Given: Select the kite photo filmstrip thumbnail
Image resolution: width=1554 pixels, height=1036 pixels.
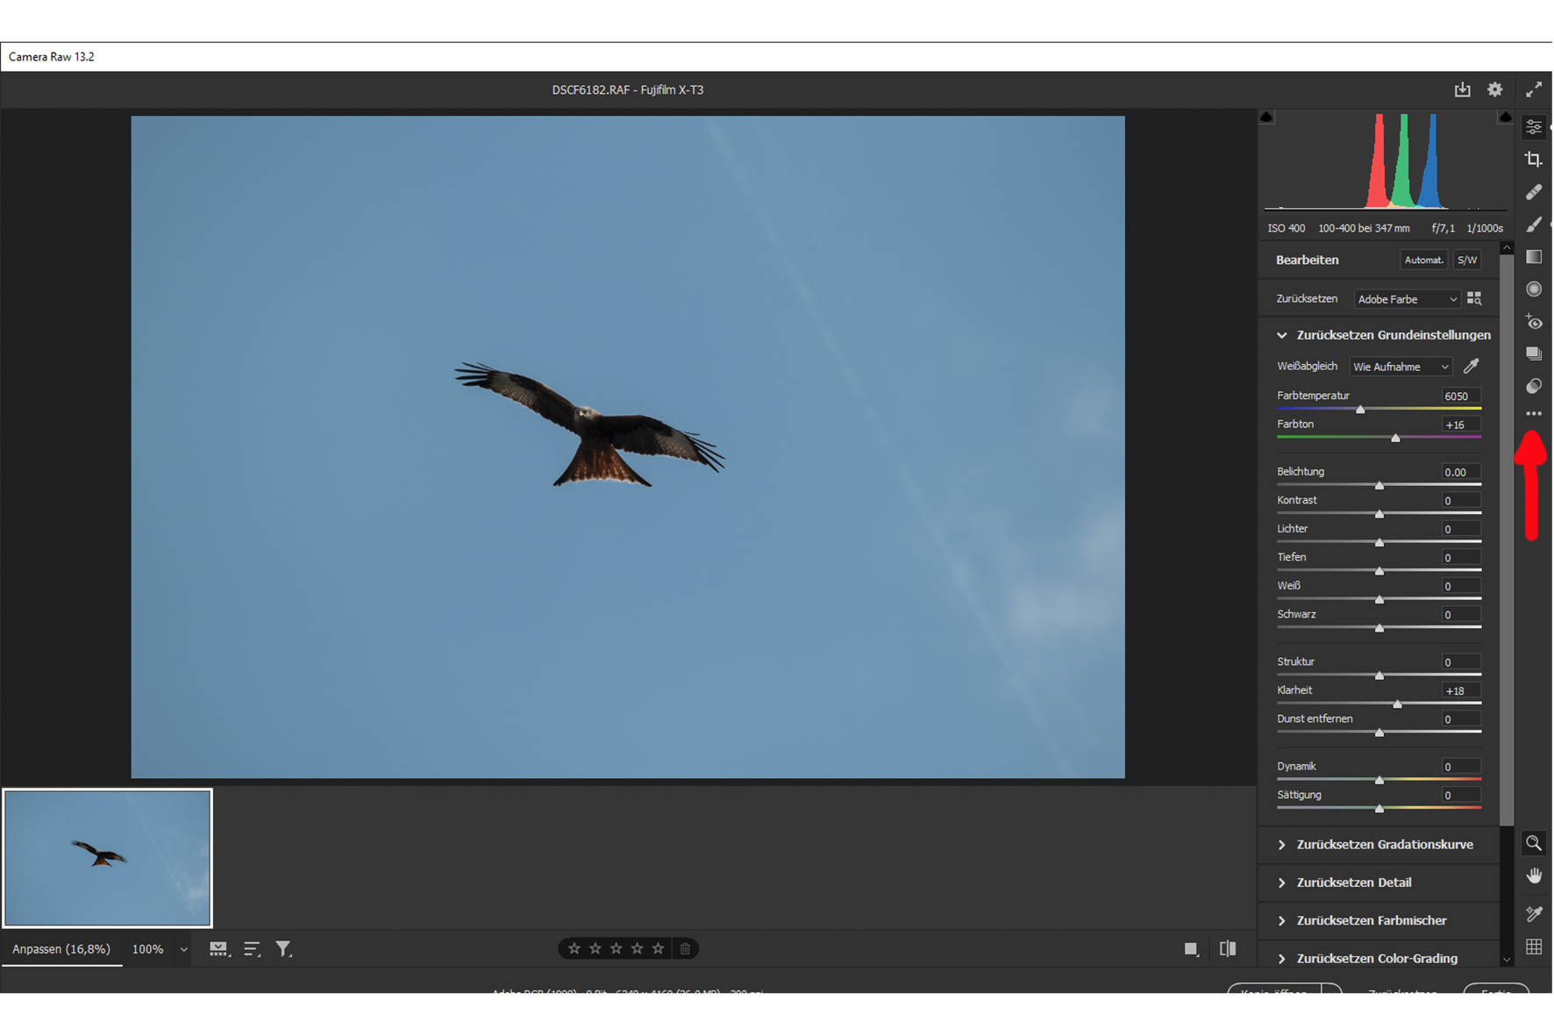Looking at the screenshot, I should coord(107,857).
